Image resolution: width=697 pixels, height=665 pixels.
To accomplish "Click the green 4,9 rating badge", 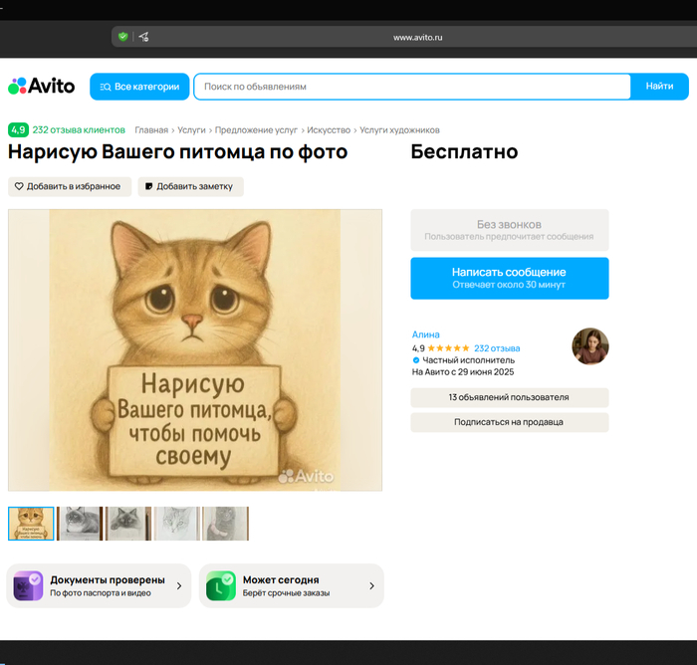I will coord(18,130).
